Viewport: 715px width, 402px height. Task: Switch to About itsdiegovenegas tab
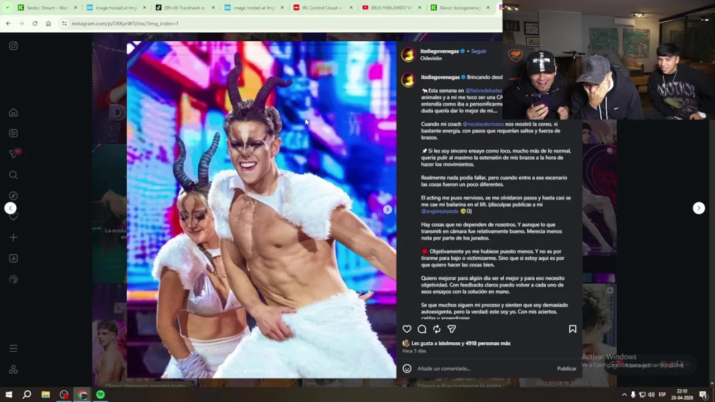click(459, 8)
